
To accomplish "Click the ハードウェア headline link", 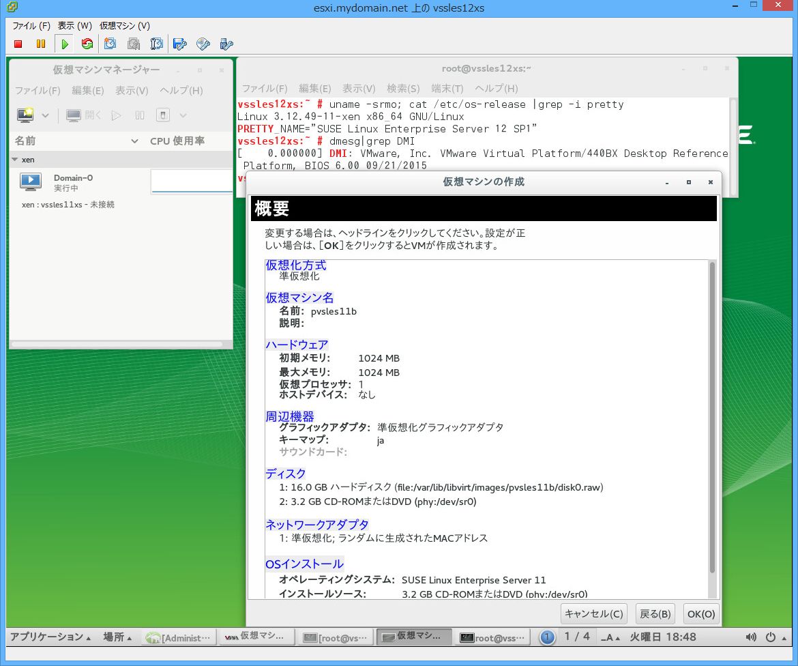I will pyautogui.click(x=297, y=344).
